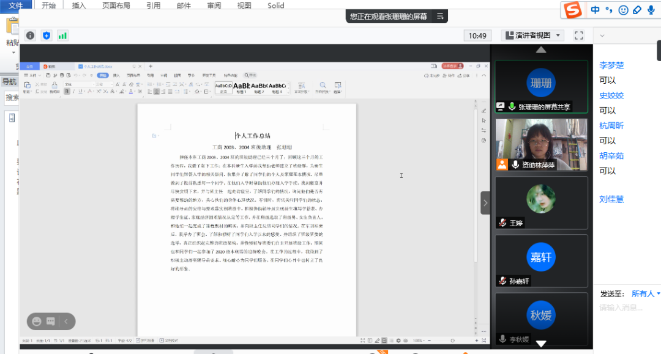661x354 pixels.
Task: Expand the chat panel chevron menu
Action: (603, 35)
